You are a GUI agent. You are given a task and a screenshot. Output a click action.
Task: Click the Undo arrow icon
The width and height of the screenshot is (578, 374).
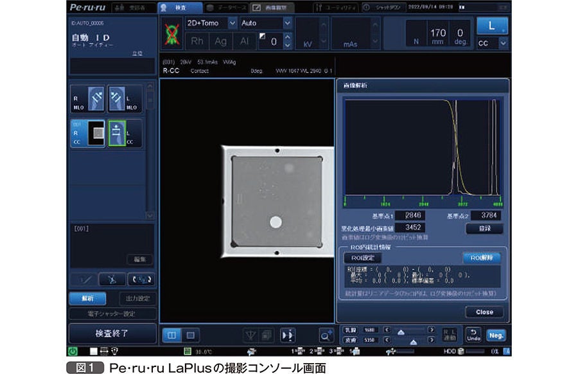474,335
